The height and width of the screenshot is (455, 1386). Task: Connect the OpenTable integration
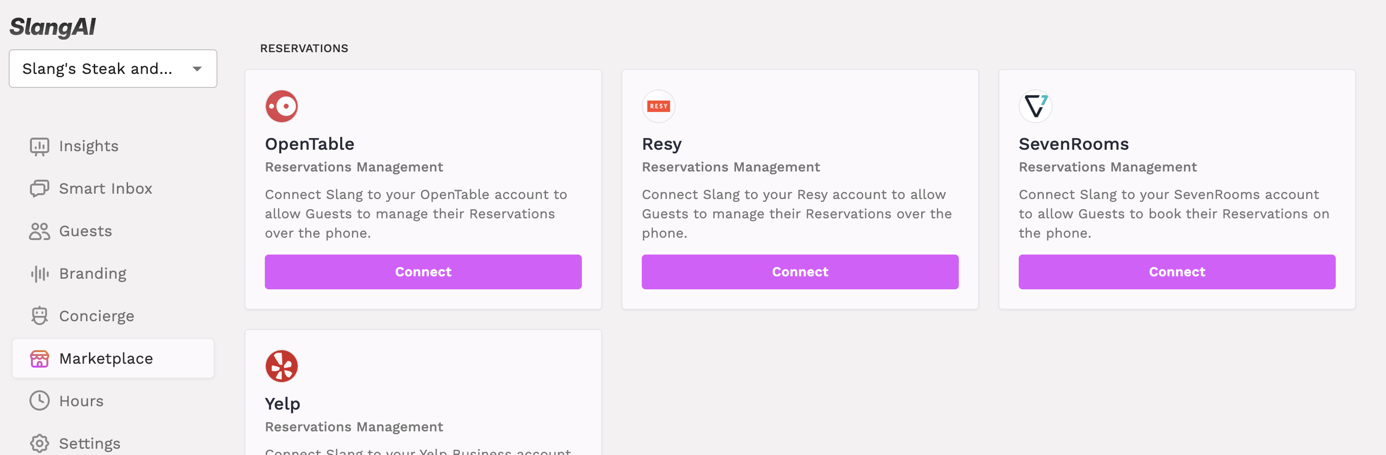(423, 272)
